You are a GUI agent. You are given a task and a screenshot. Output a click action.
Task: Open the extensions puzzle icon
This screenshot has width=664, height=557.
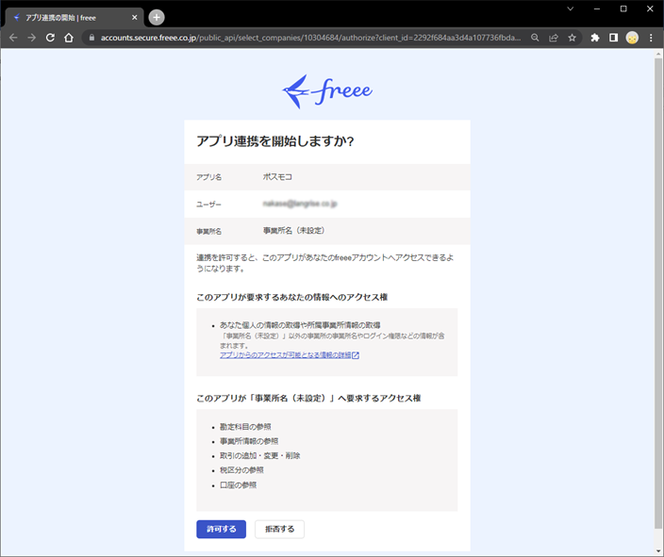(x=595, y=38)
